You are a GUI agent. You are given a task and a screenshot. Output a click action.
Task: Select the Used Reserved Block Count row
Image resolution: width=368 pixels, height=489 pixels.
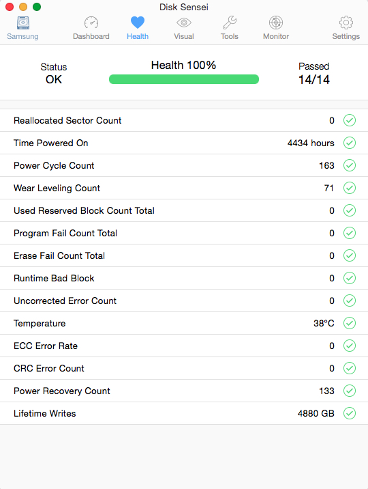click(x=184, y=210)
